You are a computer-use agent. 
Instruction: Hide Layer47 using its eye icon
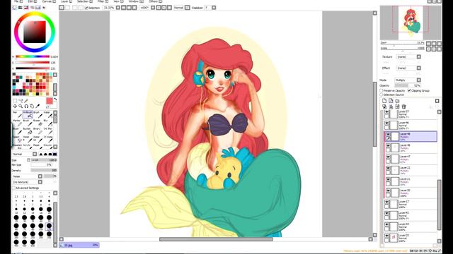coord(388,157)
